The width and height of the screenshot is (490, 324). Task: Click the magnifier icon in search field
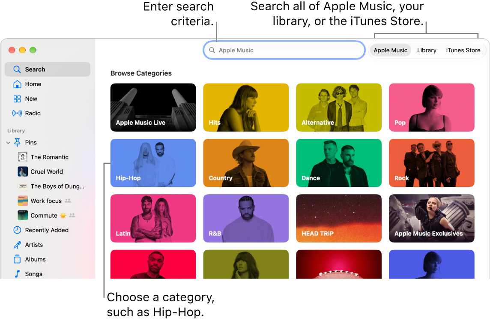click(x=212, y=50)
